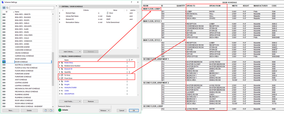Click the flag column header icon in Fields
The image size is (284, 117).
coord(132,60)
